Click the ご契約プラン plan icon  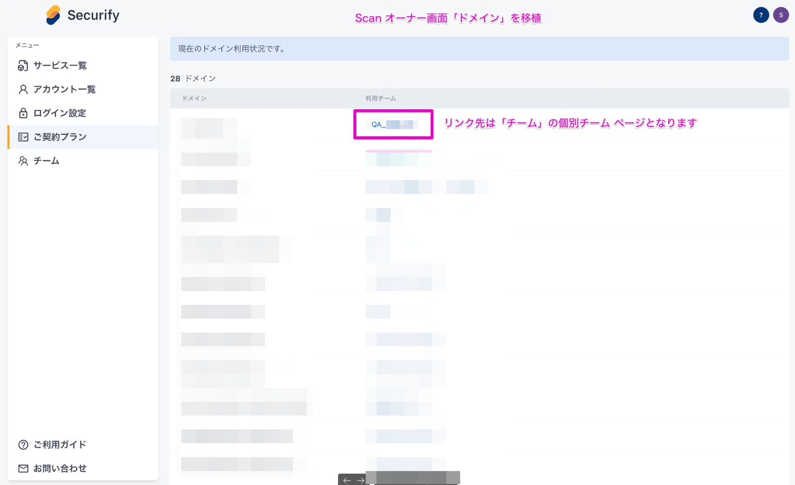pyautogui.click(x=23, y=137)
